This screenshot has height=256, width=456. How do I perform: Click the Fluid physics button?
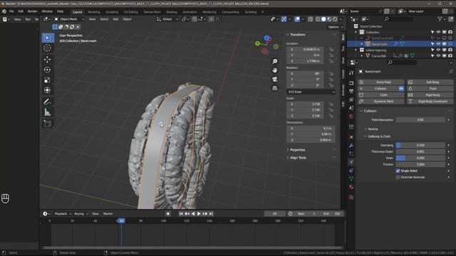click(430, 88)
